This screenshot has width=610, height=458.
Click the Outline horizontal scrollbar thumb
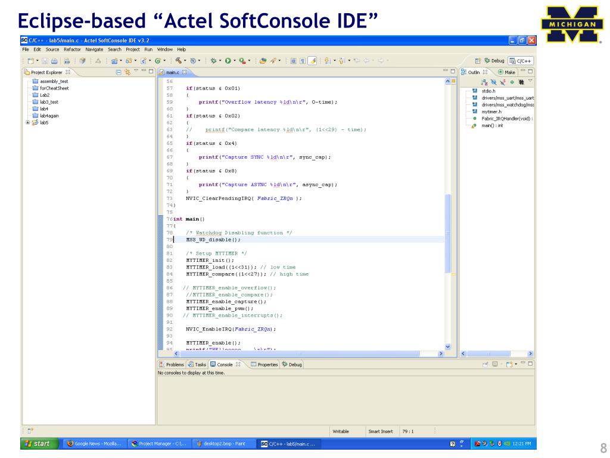[488, 354]
